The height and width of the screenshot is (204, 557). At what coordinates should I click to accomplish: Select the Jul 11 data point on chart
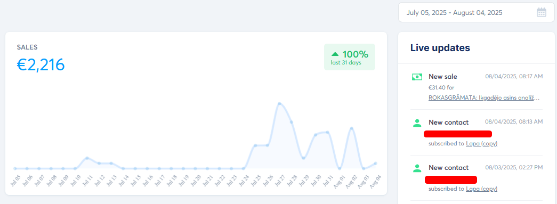pos(87,158)
